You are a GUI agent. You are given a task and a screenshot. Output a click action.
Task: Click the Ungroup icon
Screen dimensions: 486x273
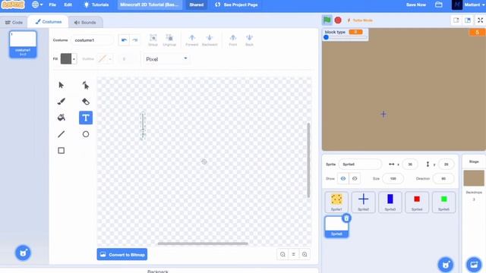coord(169,40)
